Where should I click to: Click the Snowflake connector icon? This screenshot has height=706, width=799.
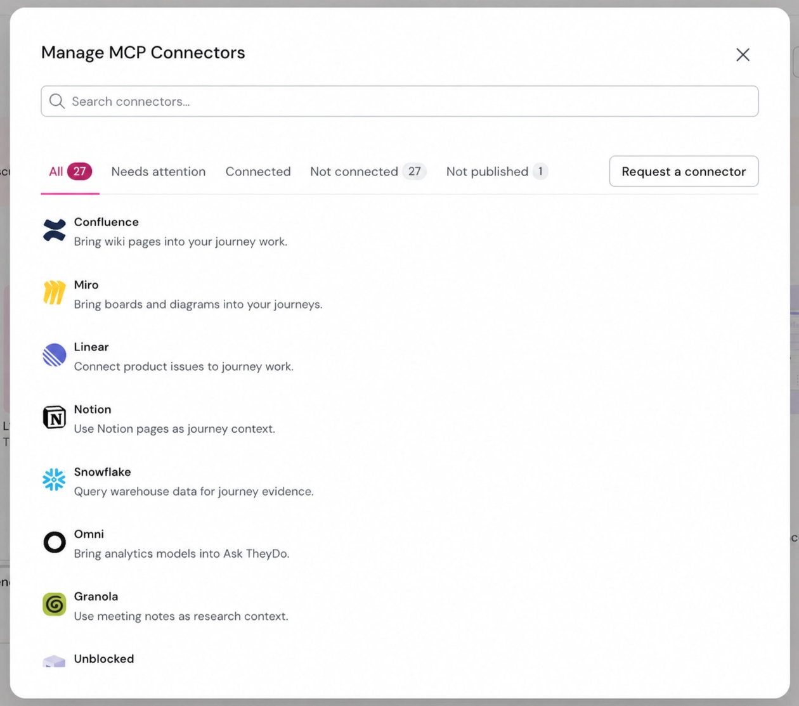(x=54, y=480)
